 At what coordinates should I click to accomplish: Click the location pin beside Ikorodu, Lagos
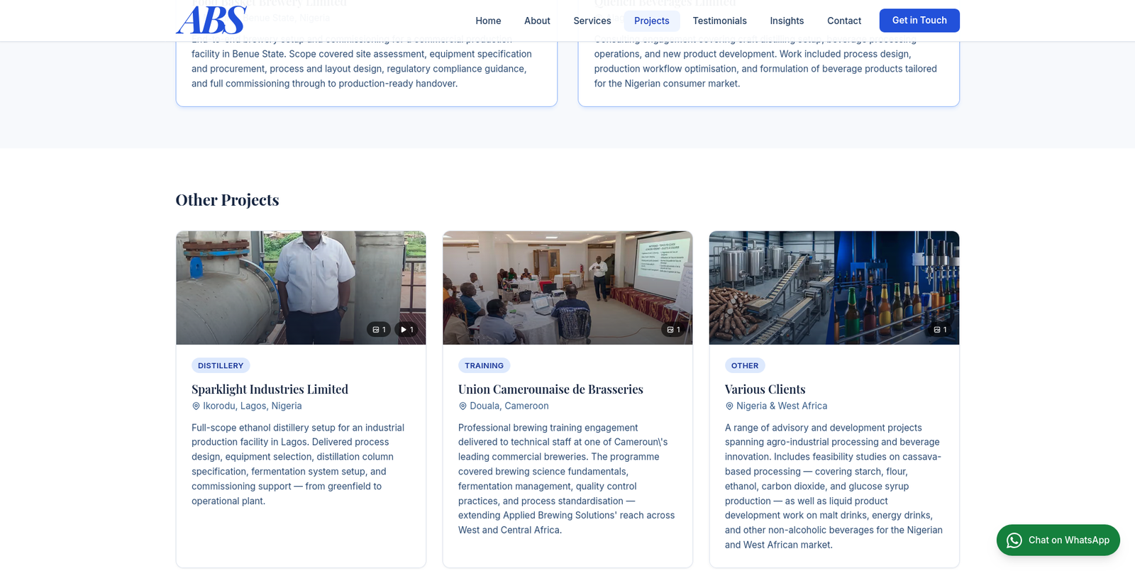(x=196, y=406)
